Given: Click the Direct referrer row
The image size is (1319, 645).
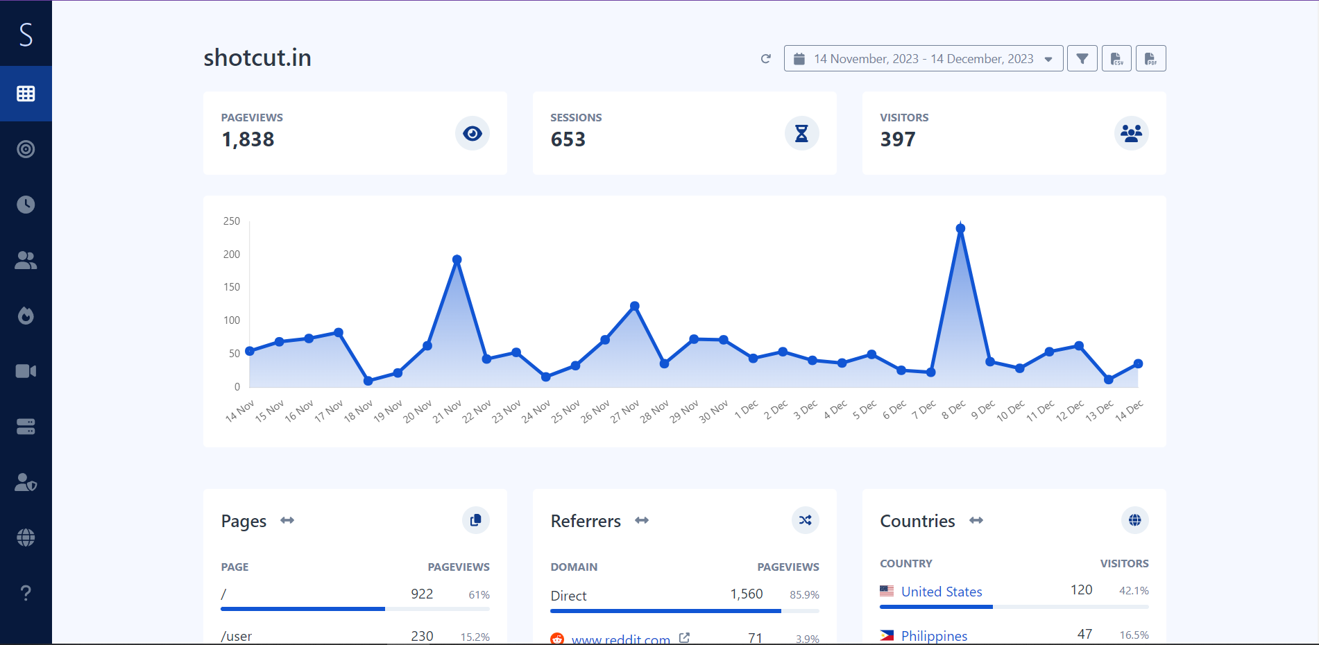Looking at the screenshot, I should pos(685,600).
